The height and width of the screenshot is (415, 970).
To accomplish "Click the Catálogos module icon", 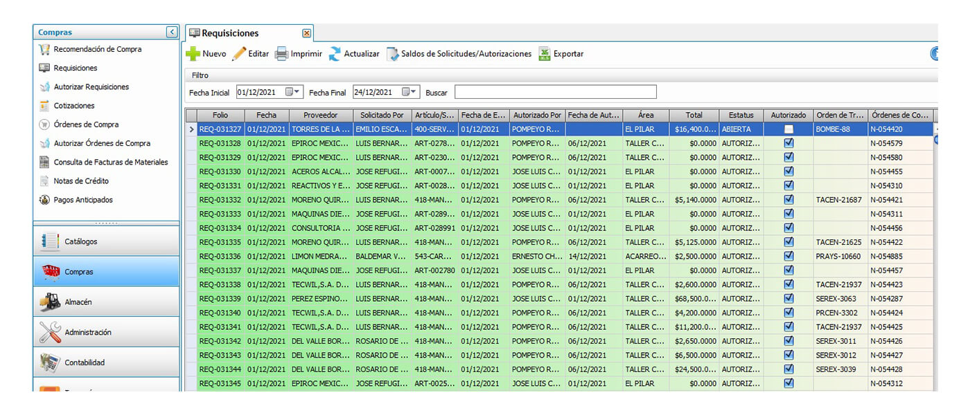I will coord(51,241).
